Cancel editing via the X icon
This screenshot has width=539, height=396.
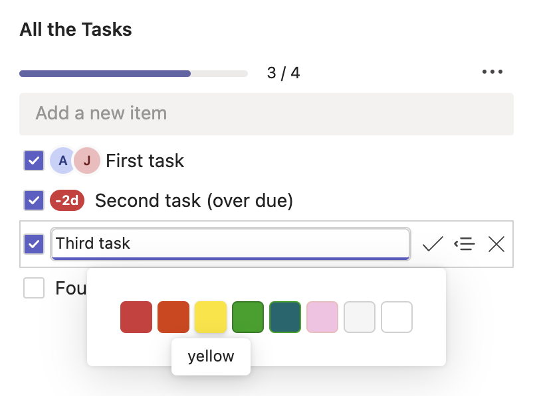[496, 244]
